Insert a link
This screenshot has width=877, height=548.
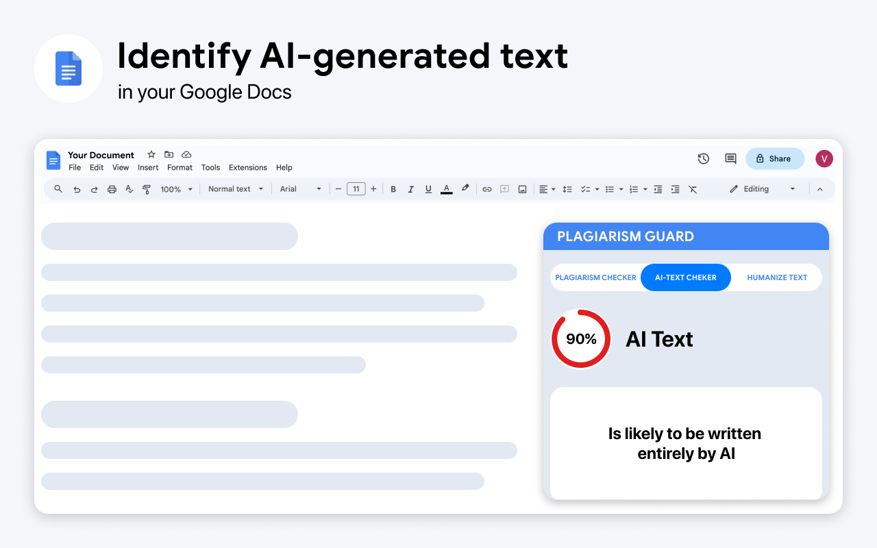[487, 189]
